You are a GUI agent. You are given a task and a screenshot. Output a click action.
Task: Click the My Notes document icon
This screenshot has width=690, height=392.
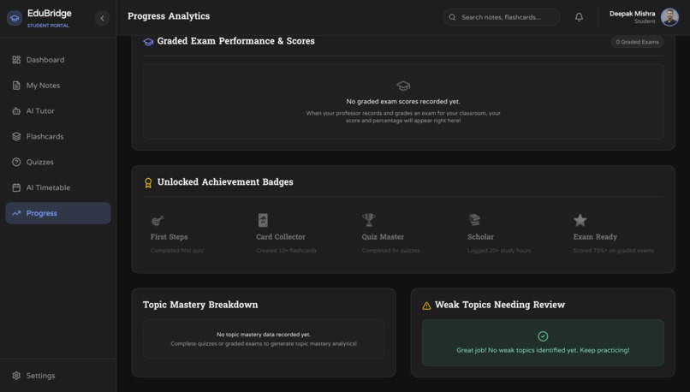click(16, 86)
